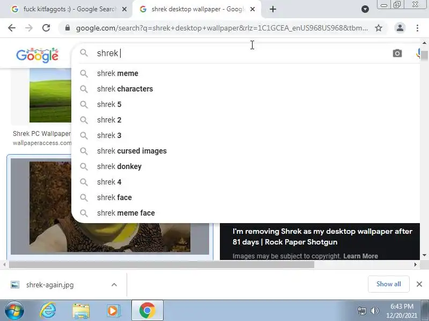This screenshot has width=429, height=321.
Task: Open the Chrome profile avatar
Action: pos(400,28)
